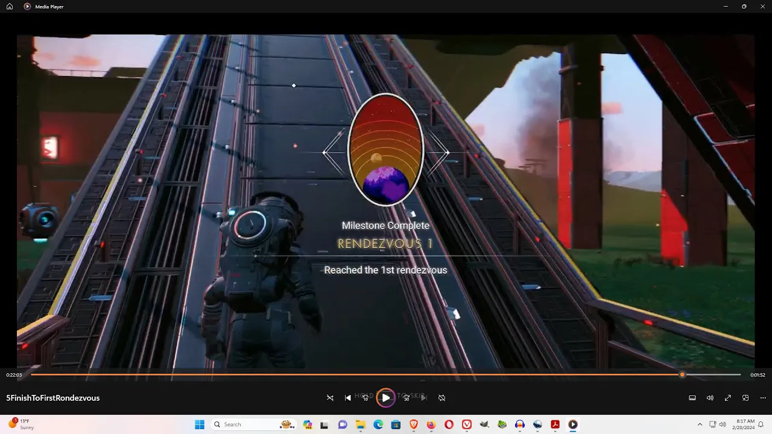
Task: Open the green map app on taskbar
Action: tap(502, 424)
